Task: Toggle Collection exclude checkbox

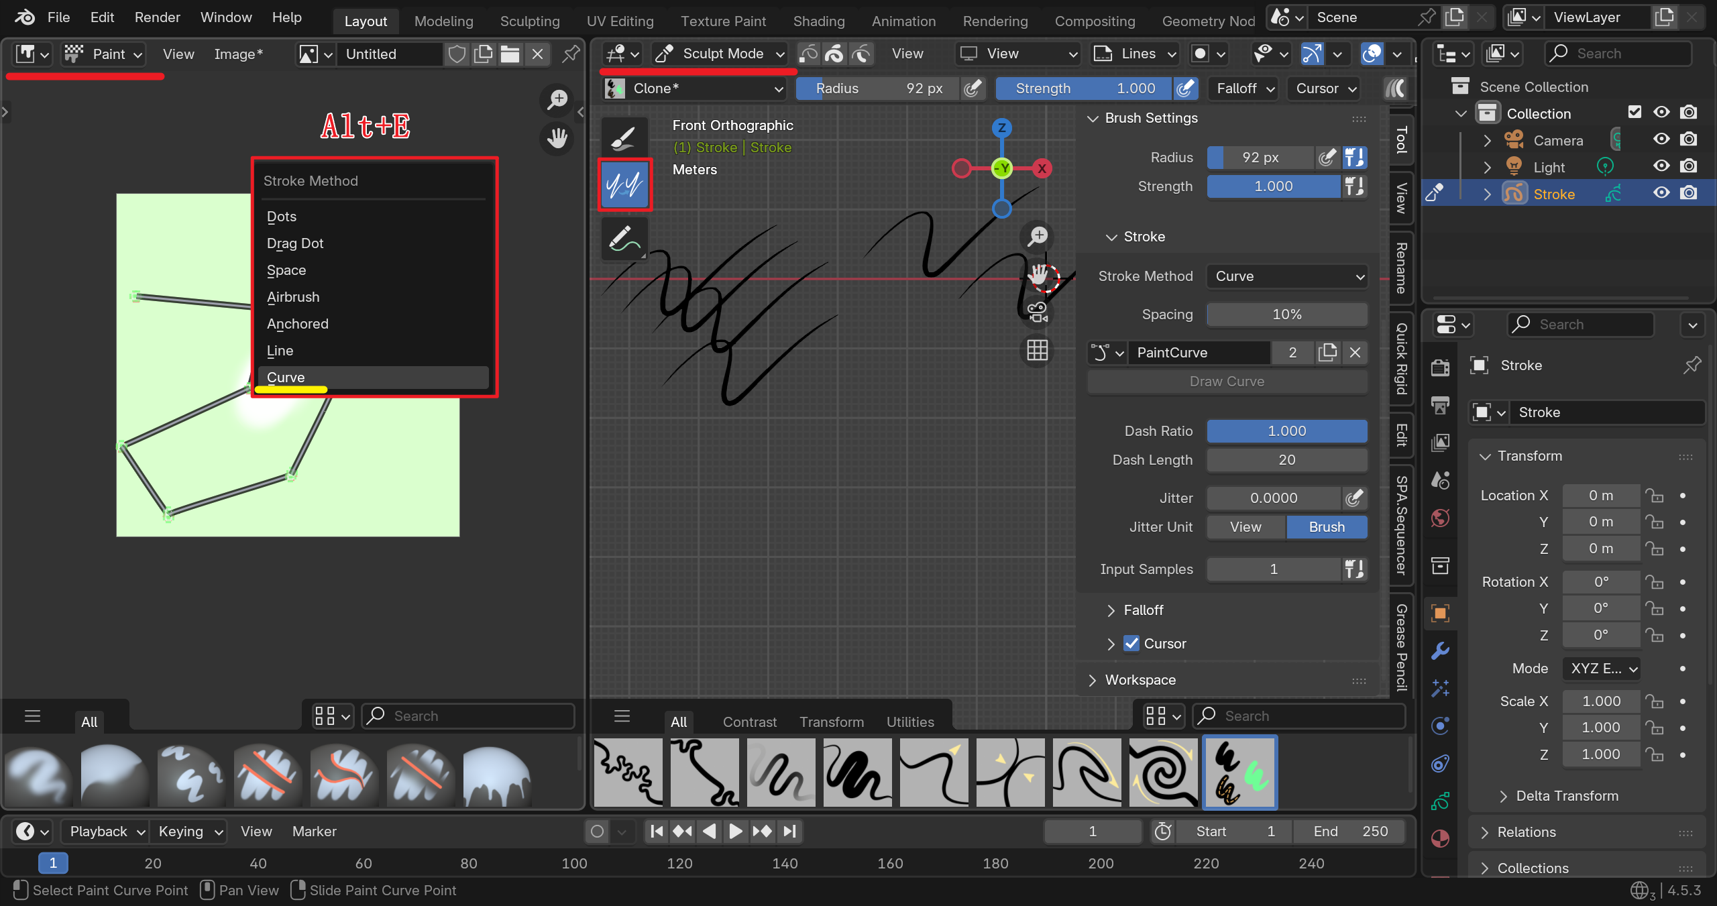Action: coord(1635,112)
